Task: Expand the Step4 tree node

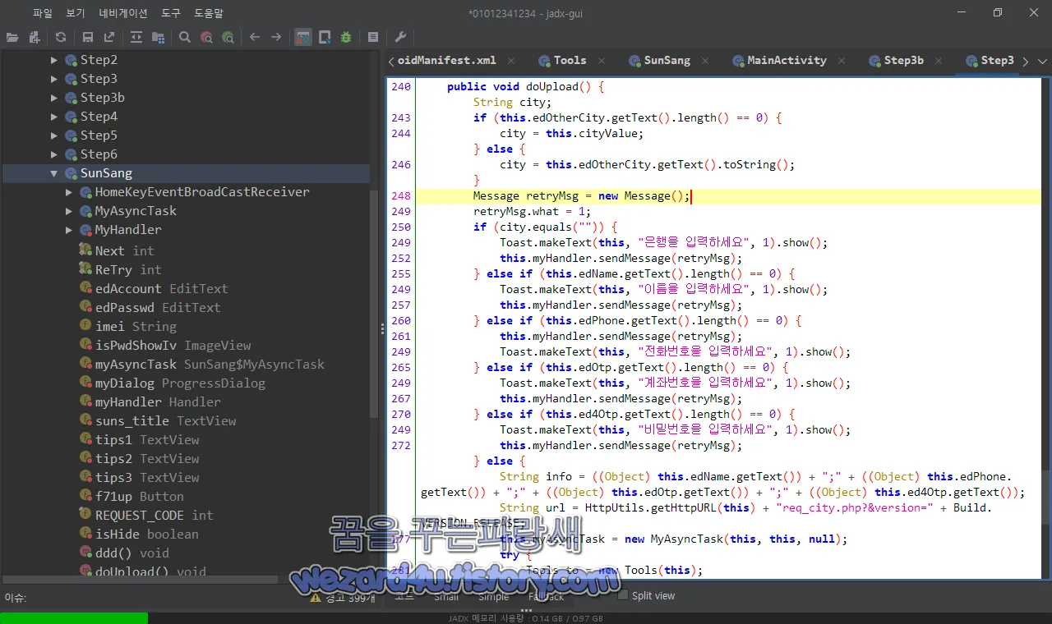Action: [x=54, y=117]
